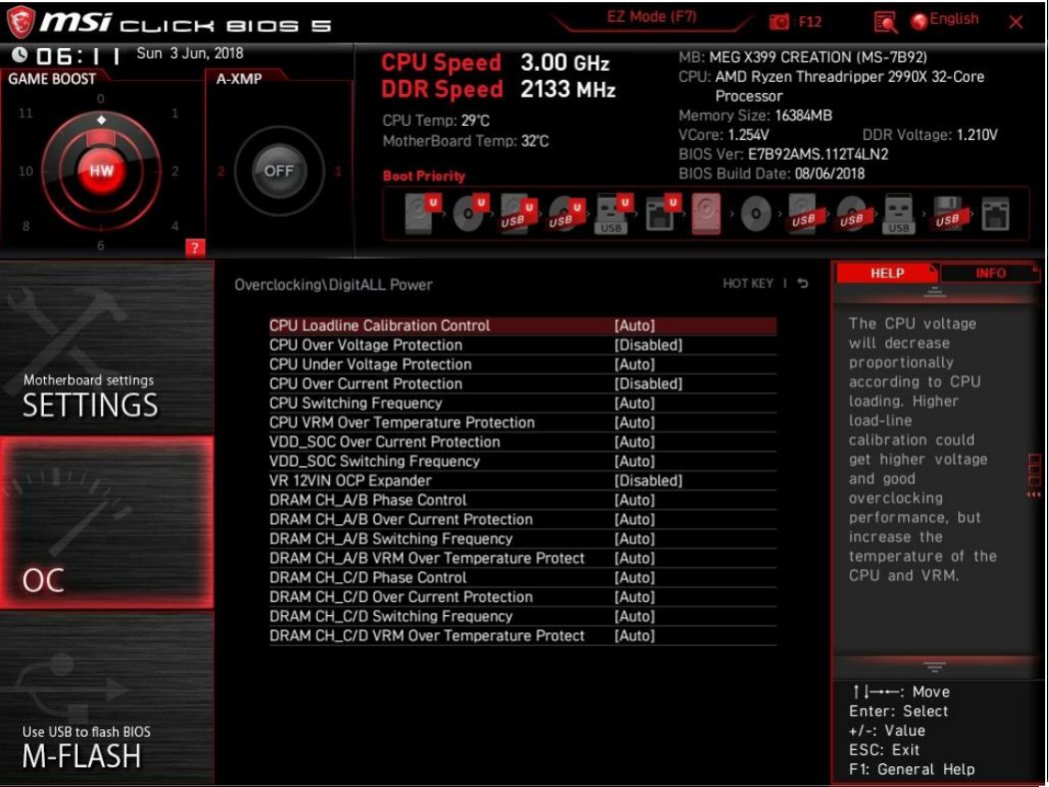Toggle the Game Boost HW knob
The image size is (1049, 787).
coord(101,171)
